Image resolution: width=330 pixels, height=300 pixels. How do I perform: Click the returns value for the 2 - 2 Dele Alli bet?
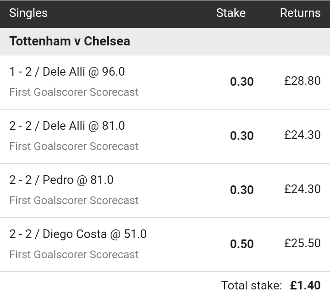[x=302, y=135]
